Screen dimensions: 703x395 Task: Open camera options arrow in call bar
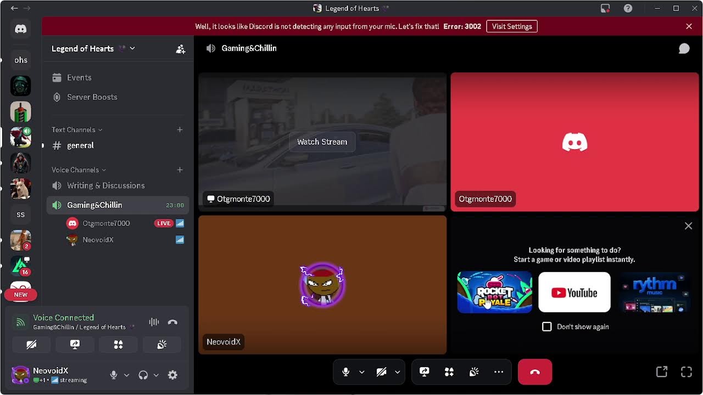point(397,372)
